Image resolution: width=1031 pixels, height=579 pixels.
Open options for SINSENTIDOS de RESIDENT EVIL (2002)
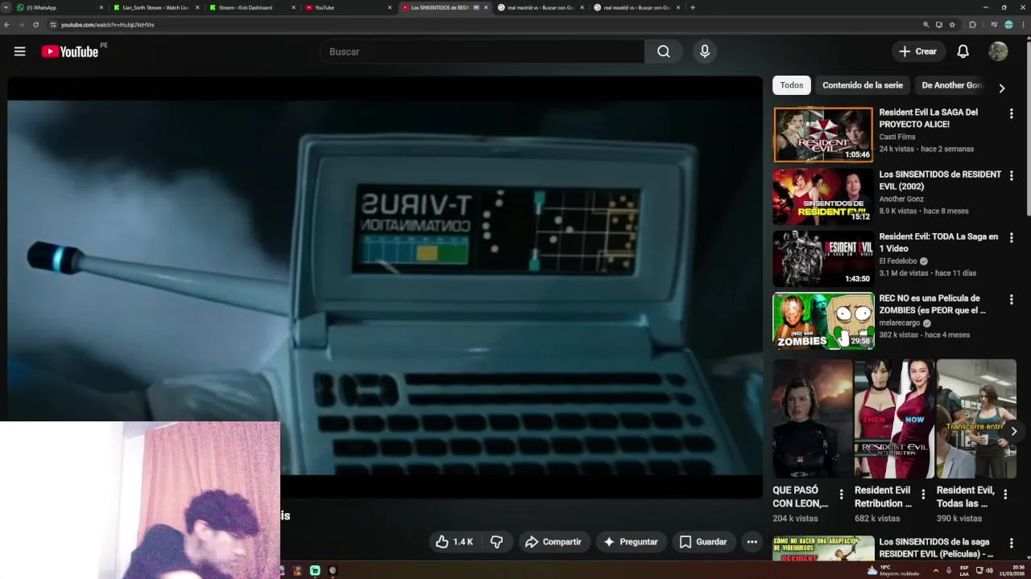1012,175
